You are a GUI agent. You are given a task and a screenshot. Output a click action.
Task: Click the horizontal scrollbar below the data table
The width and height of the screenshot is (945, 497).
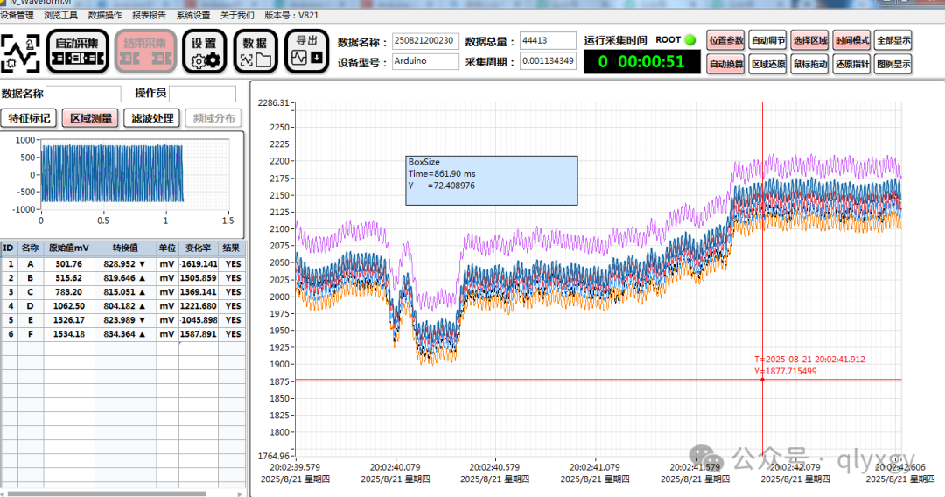[107, 493]
